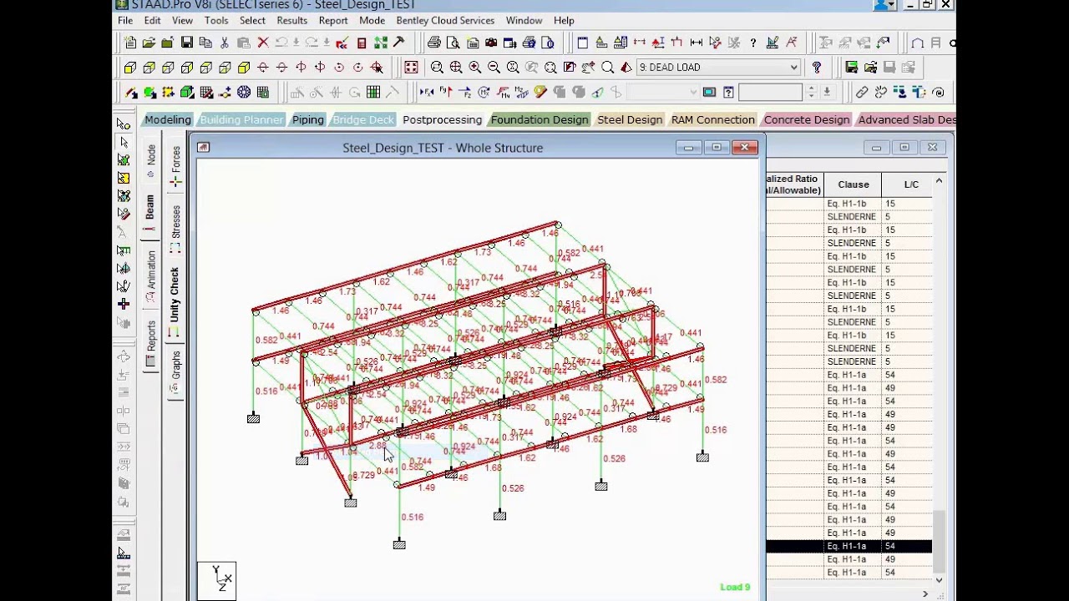The height and width of the screenshot is (601, 1069).
Task: Open the Unity Check sub-page tab
Action: [175, 300]
